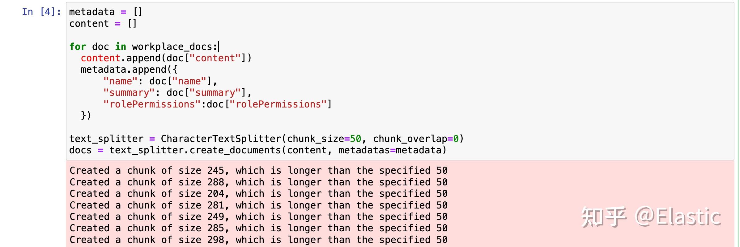Click the closing }) line of the loop
The width and height of the screenshot is (740, 247).
(x=86, y=115)
